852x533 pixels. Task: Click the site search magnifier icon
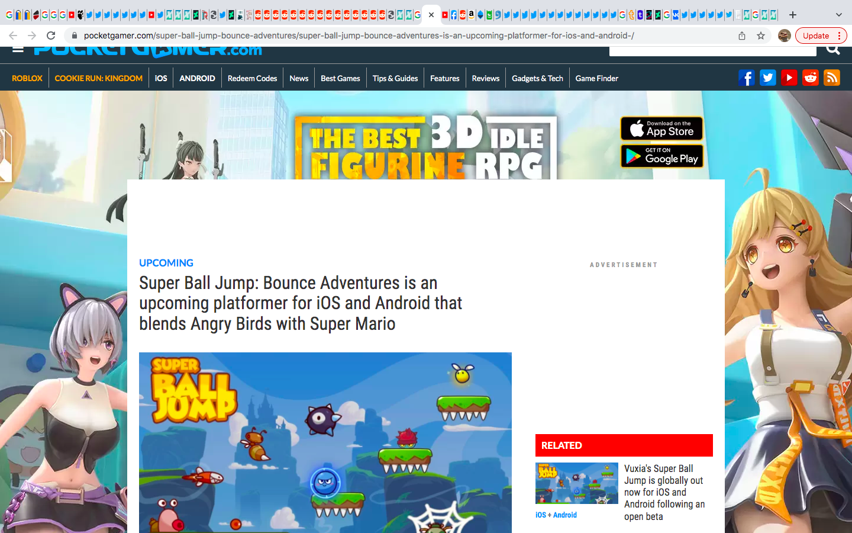point(833,50)
